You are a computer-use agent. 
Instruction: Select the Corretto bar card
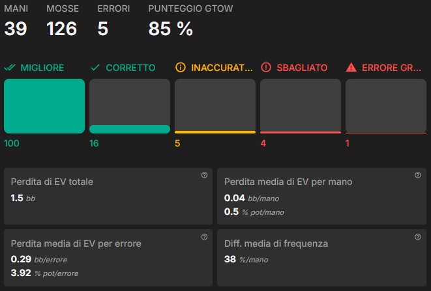click(130, 106)
